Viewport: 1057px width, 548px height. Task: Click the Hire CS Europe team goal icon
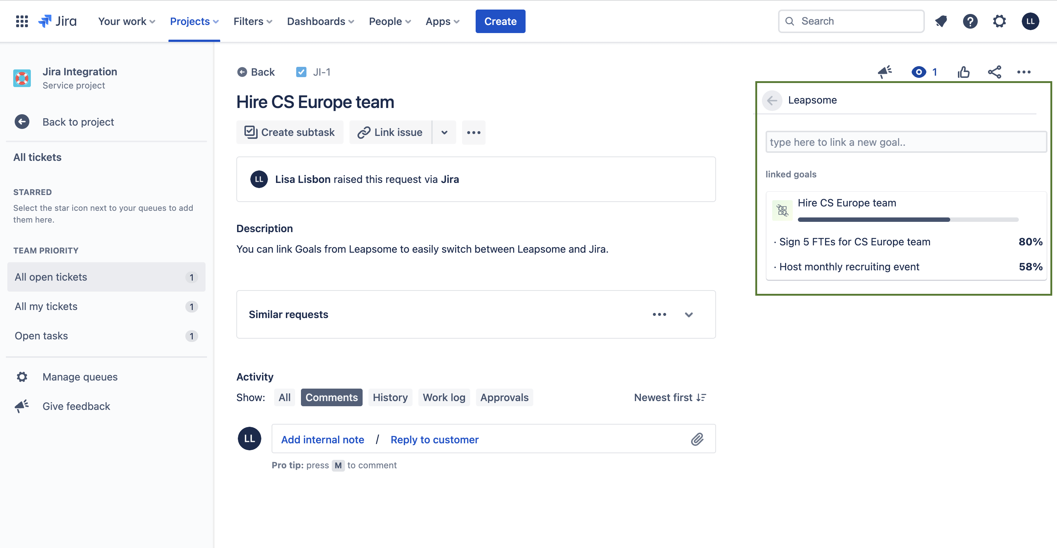click(x=782, y=210)
